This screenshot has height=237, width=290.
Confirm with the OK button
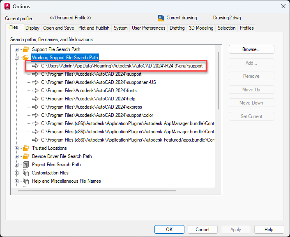pos(169,230)
